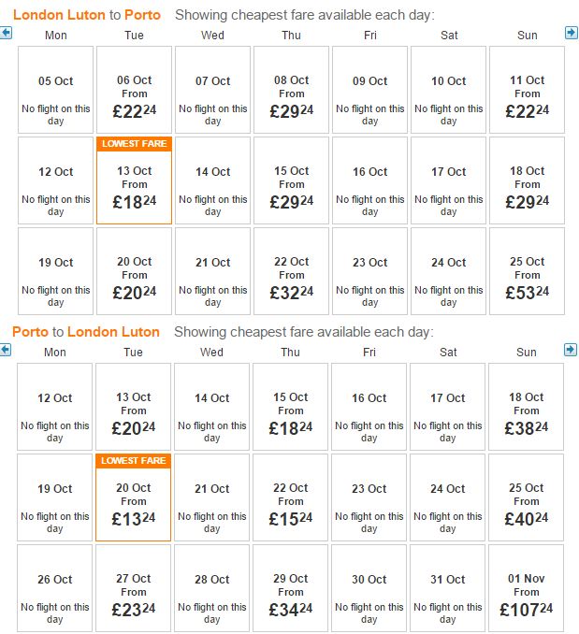Click return 31 Oct no-flight cell
The width and height of the screenshot is (579, 634).
click(x=448, y=588)
